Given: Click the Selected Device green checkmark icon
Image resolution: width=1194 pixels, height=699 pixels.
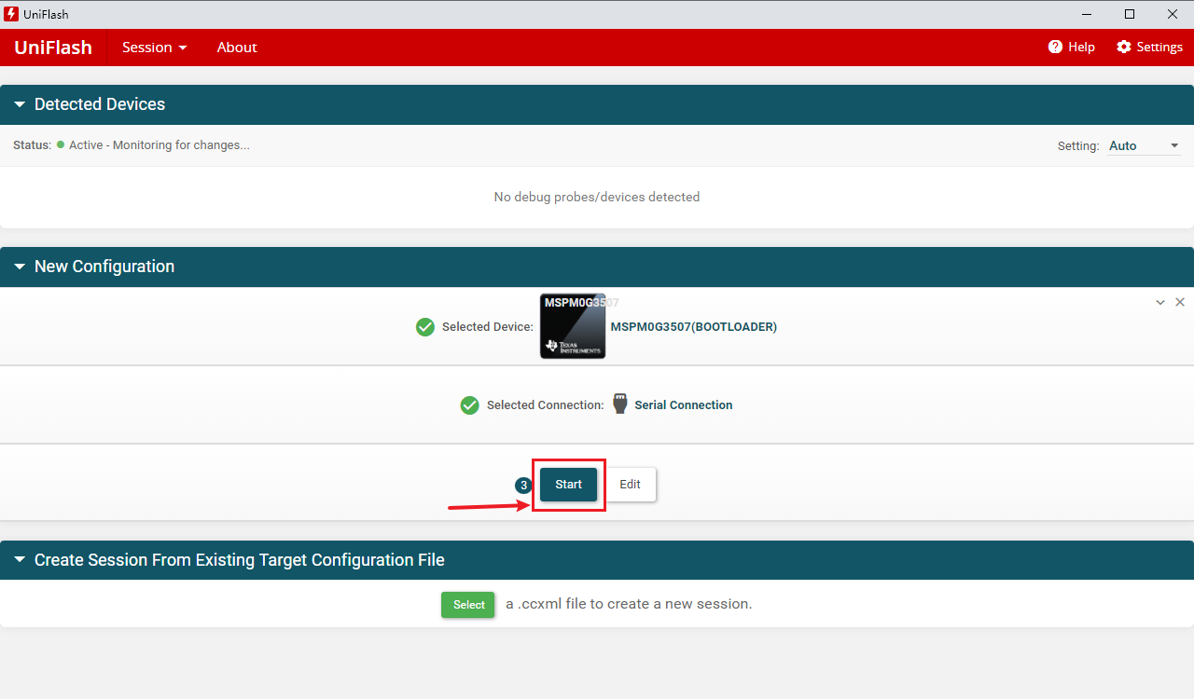Looking at the screenshot, I should click(425, 327).
